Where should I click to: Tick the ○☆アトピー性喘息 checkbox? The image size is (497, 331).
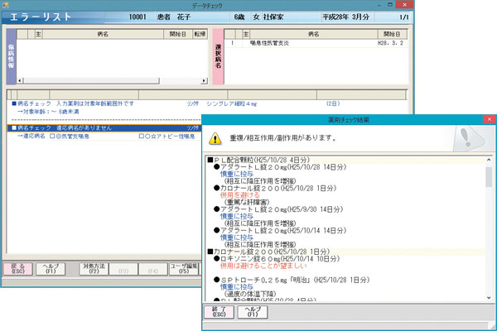142,137
